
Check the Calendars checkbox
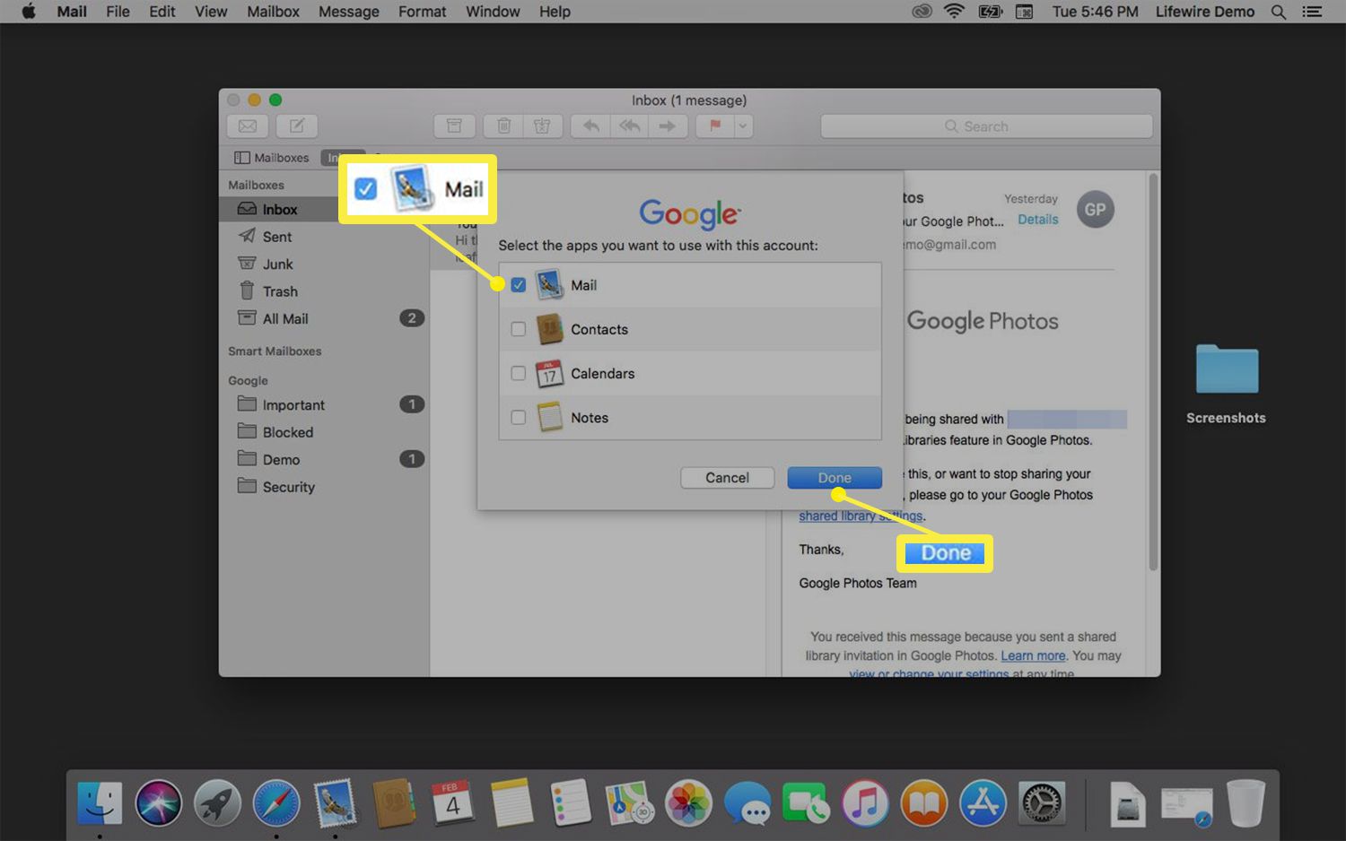click(x=519, y=373)
